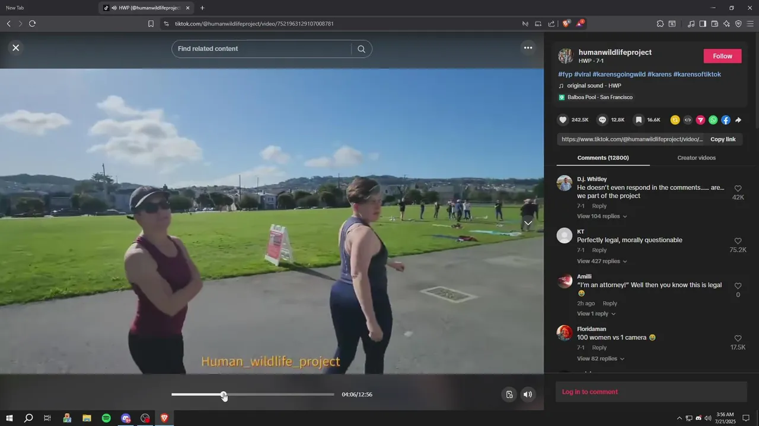Like Amilli's comment
The image size is (759, 426).
pos(738,286)
